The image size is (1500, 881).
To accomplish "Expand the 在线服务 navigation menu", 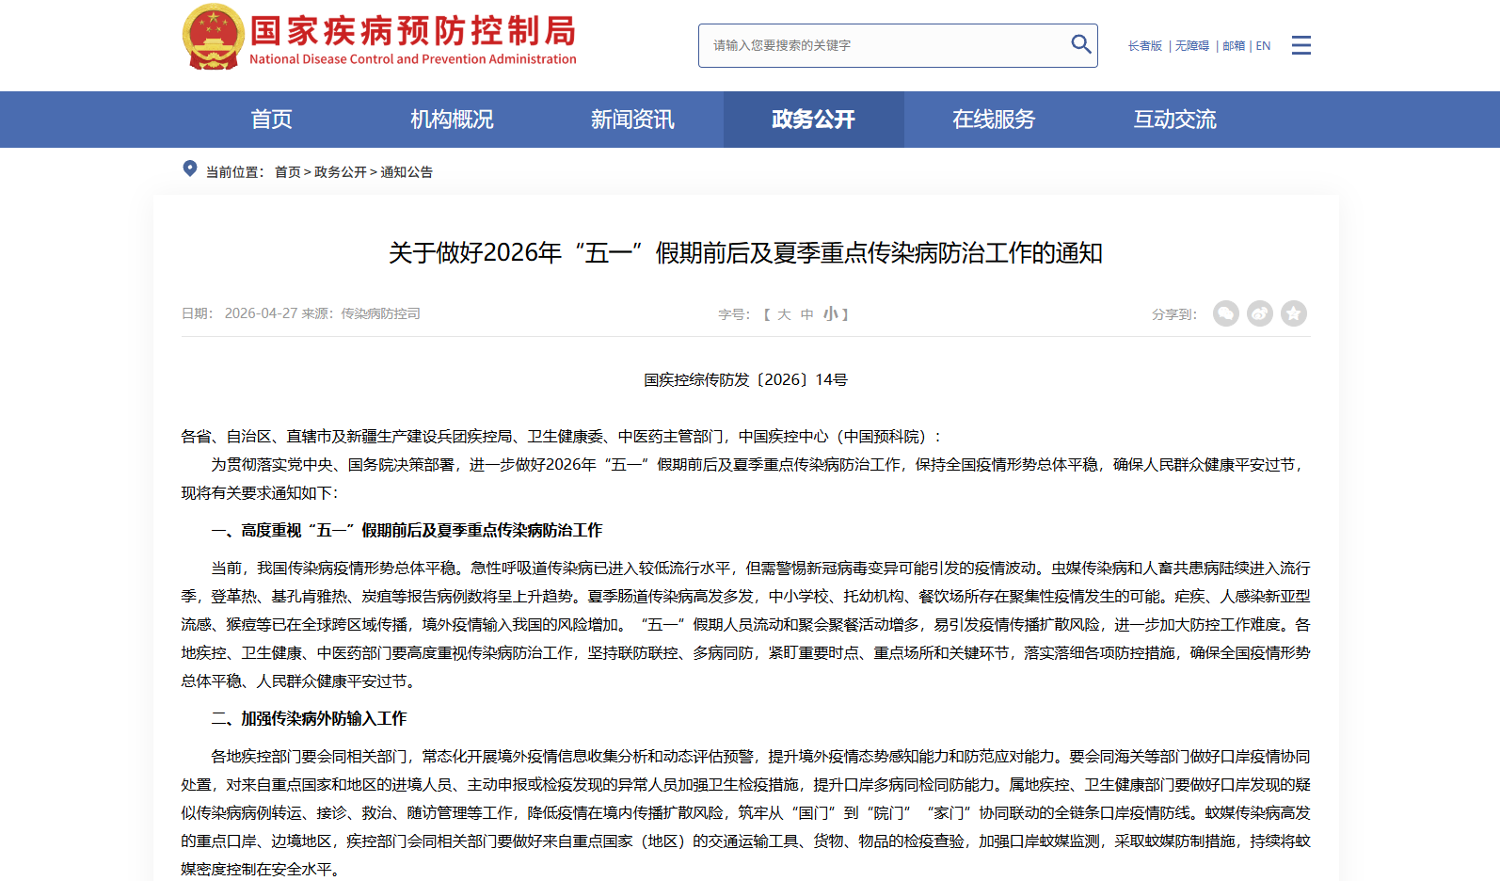I will (x=994, y=120).
